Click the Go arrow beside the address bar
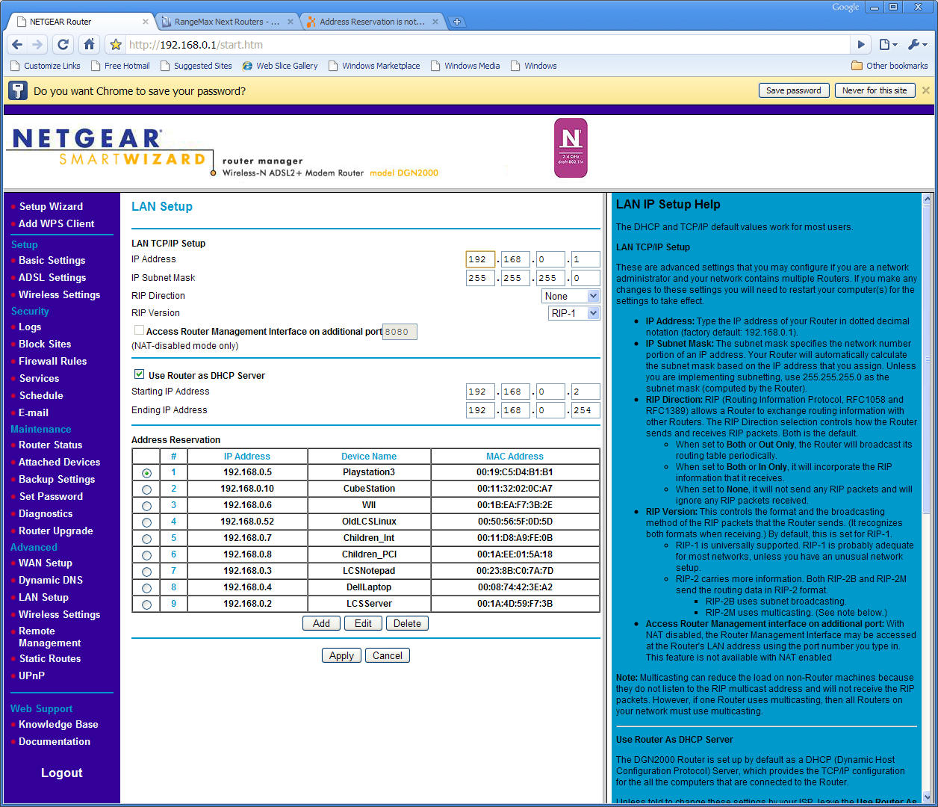The height and width of the screenshot is (807, 938). click(861, 44)
